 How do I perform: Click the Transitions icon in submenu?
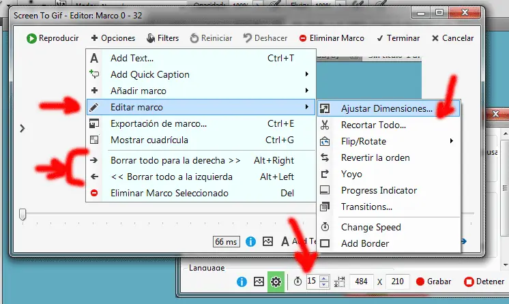pyautogui.click(x=325, y=207)
